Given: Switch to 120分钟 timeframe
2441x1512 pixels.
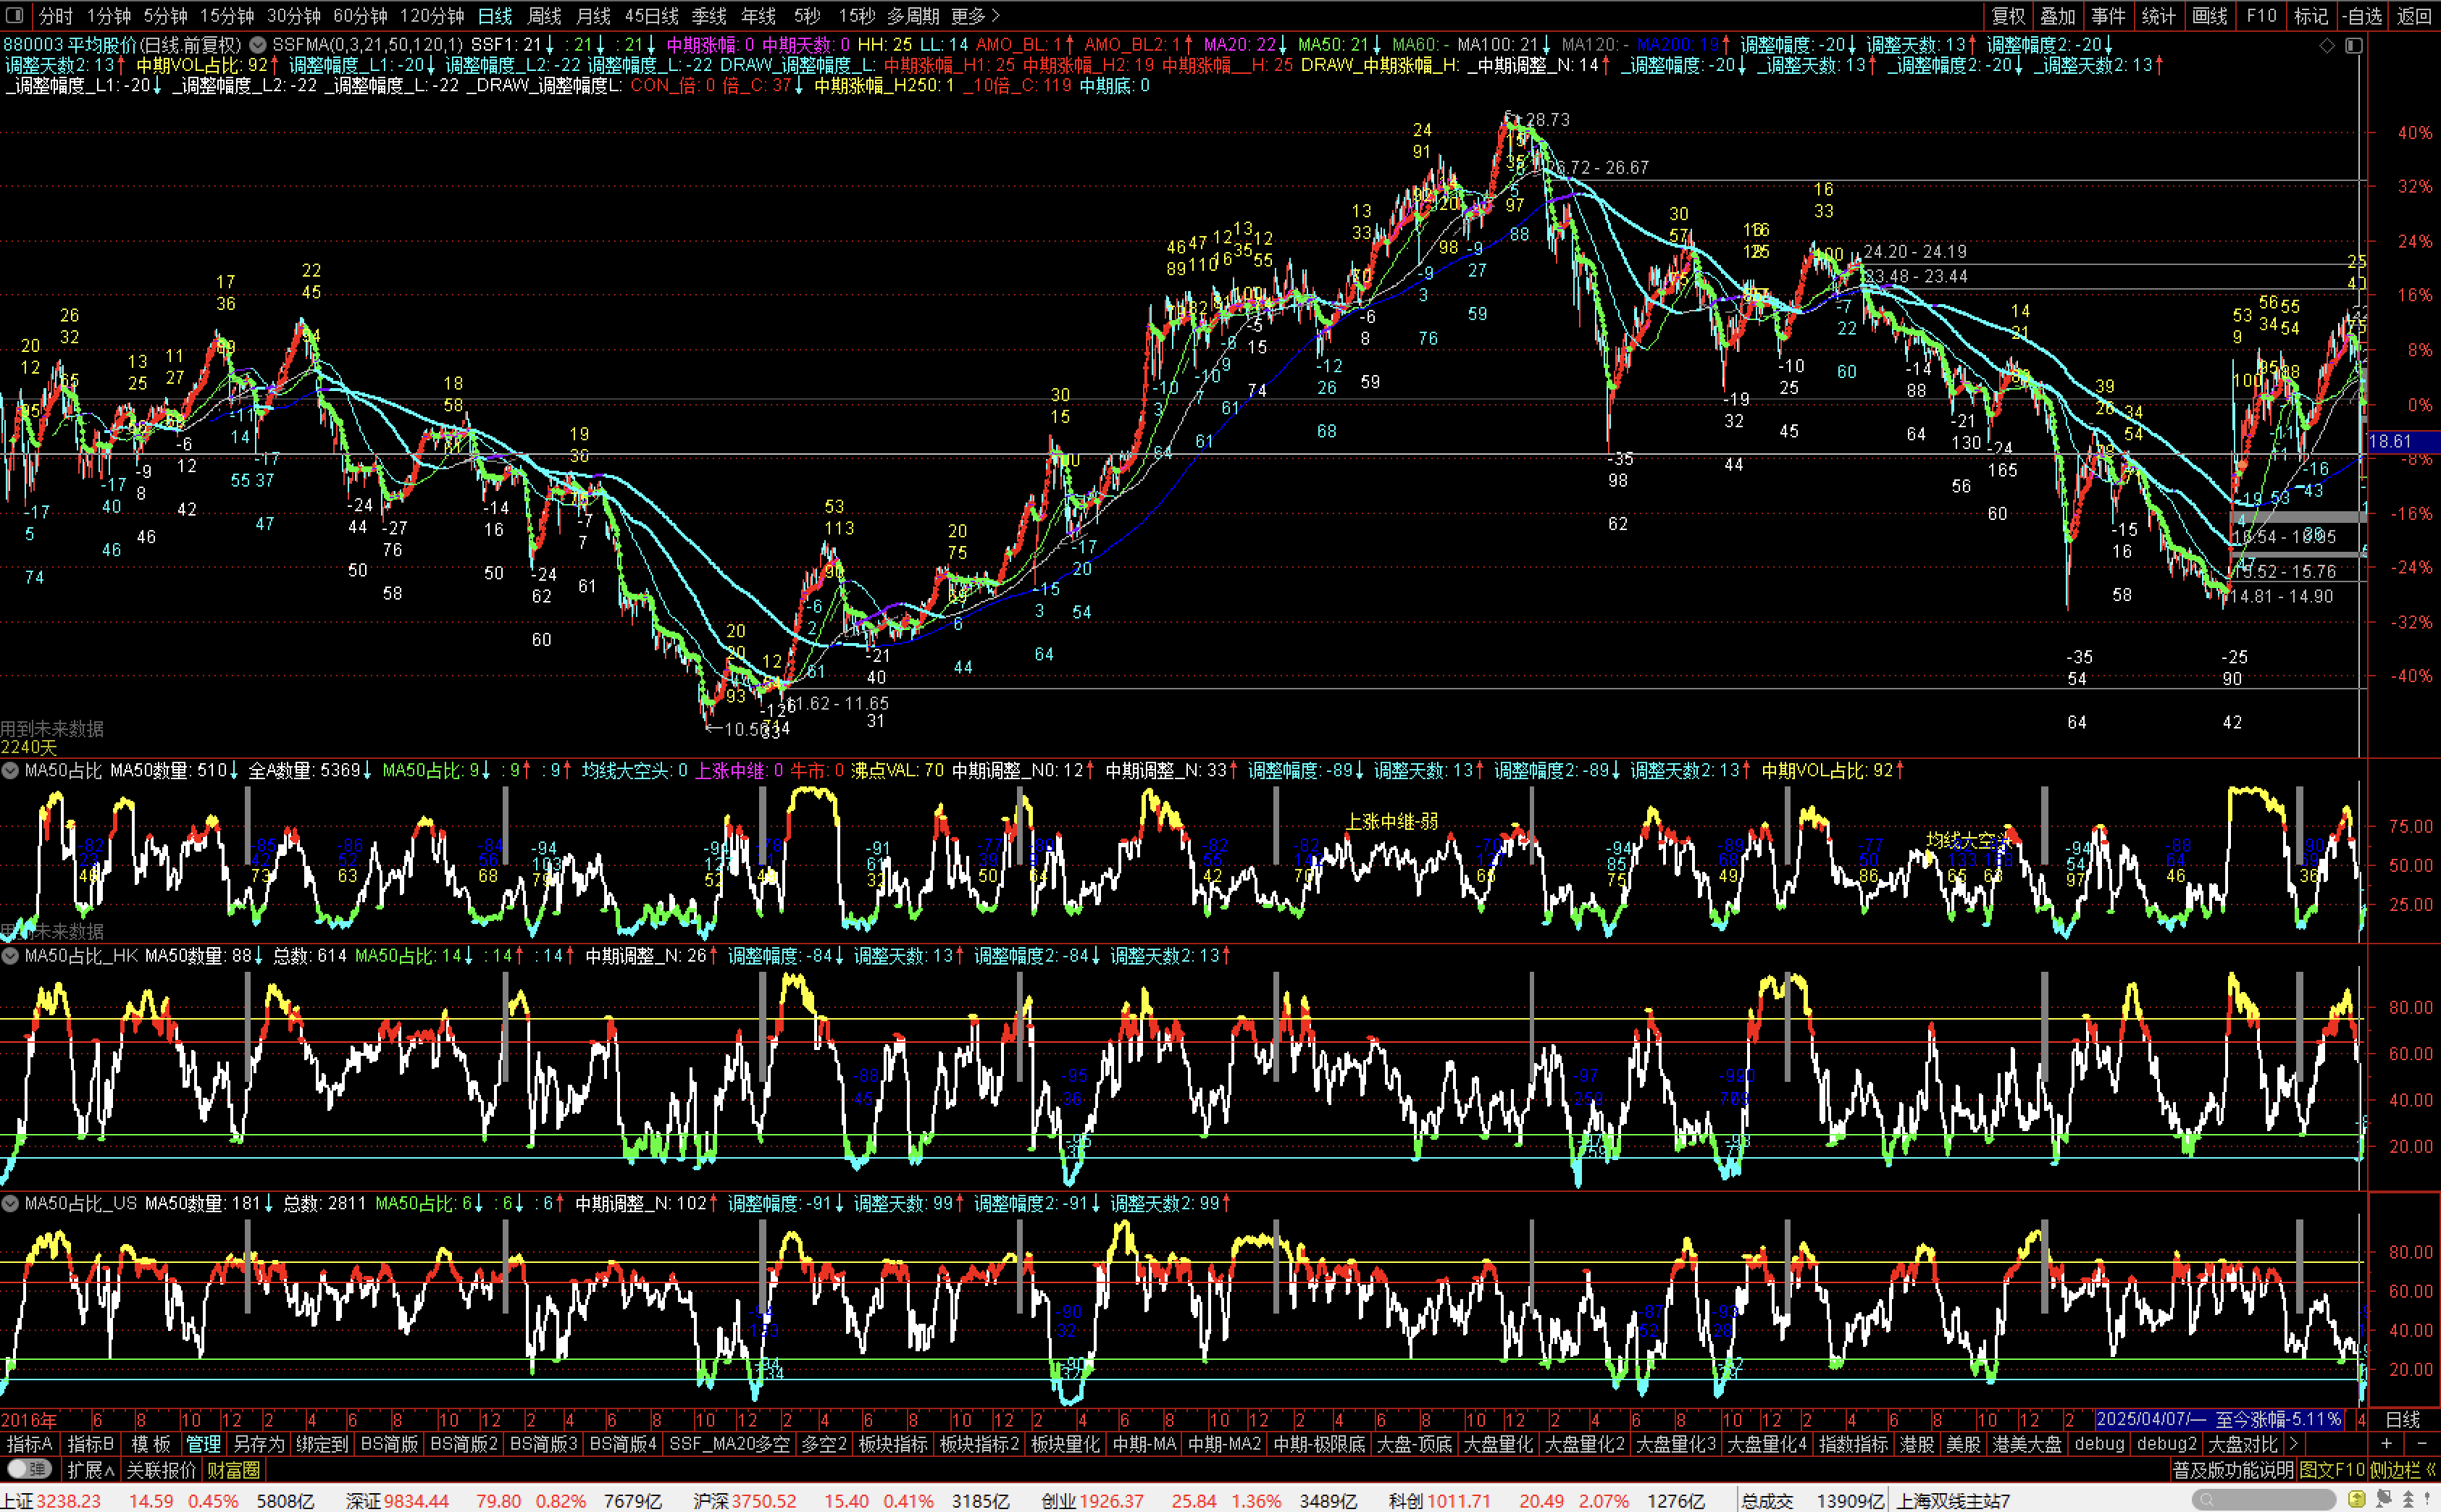Looking at the screenshot, I should [432, 16].
